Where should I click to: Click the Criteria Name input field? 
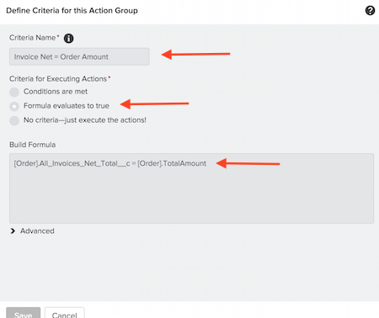79,56
